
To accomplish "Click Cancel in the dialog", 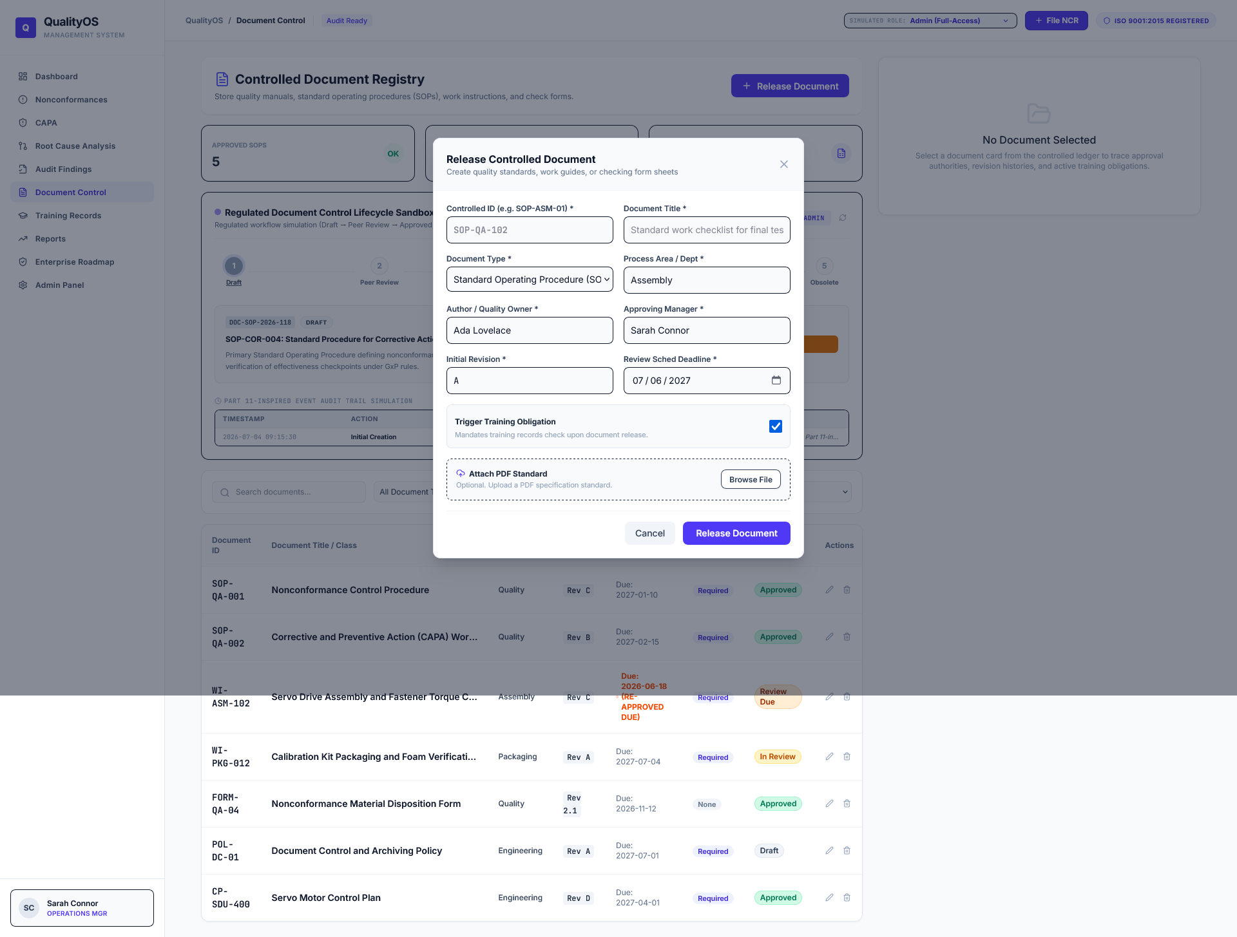I will (650, 533).
